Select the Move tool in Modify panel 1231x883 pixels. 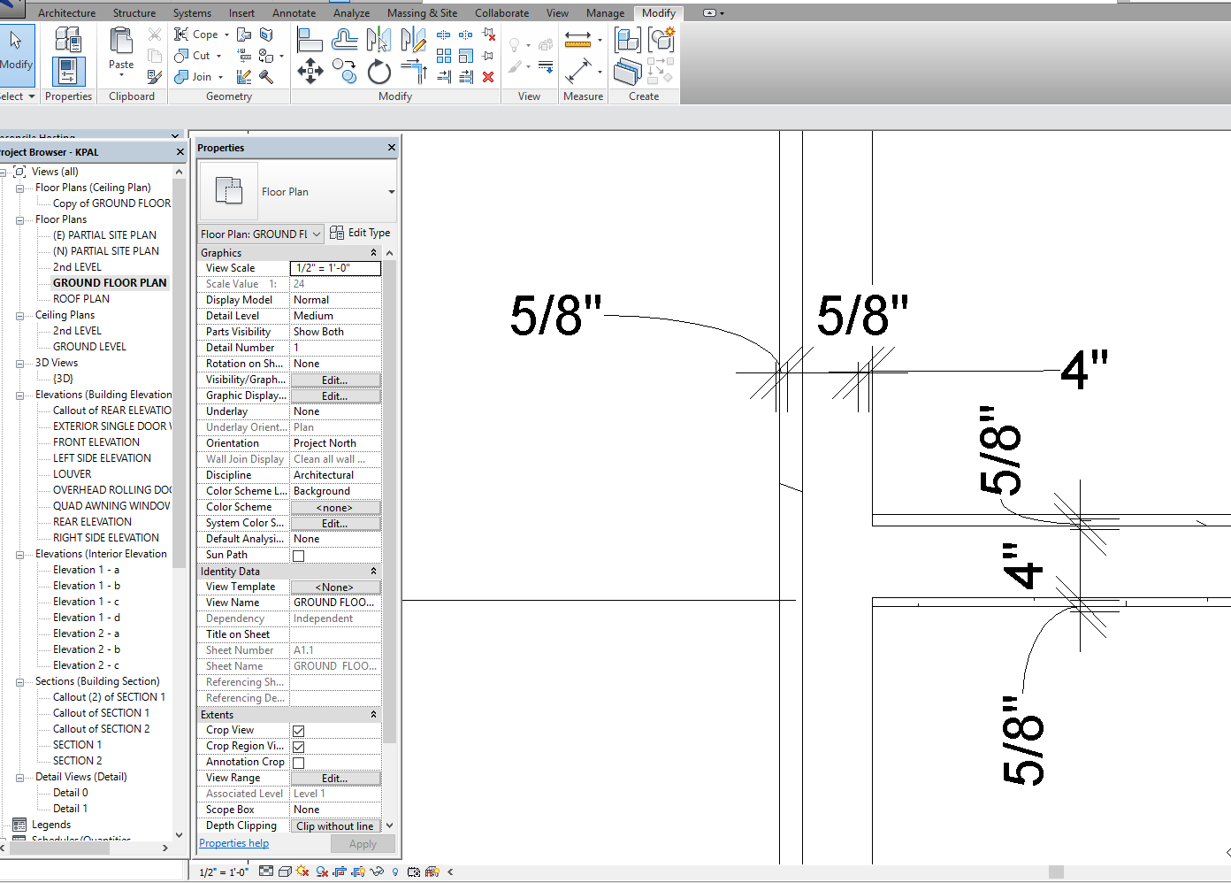pyautogui.click(x=310, y=71)
